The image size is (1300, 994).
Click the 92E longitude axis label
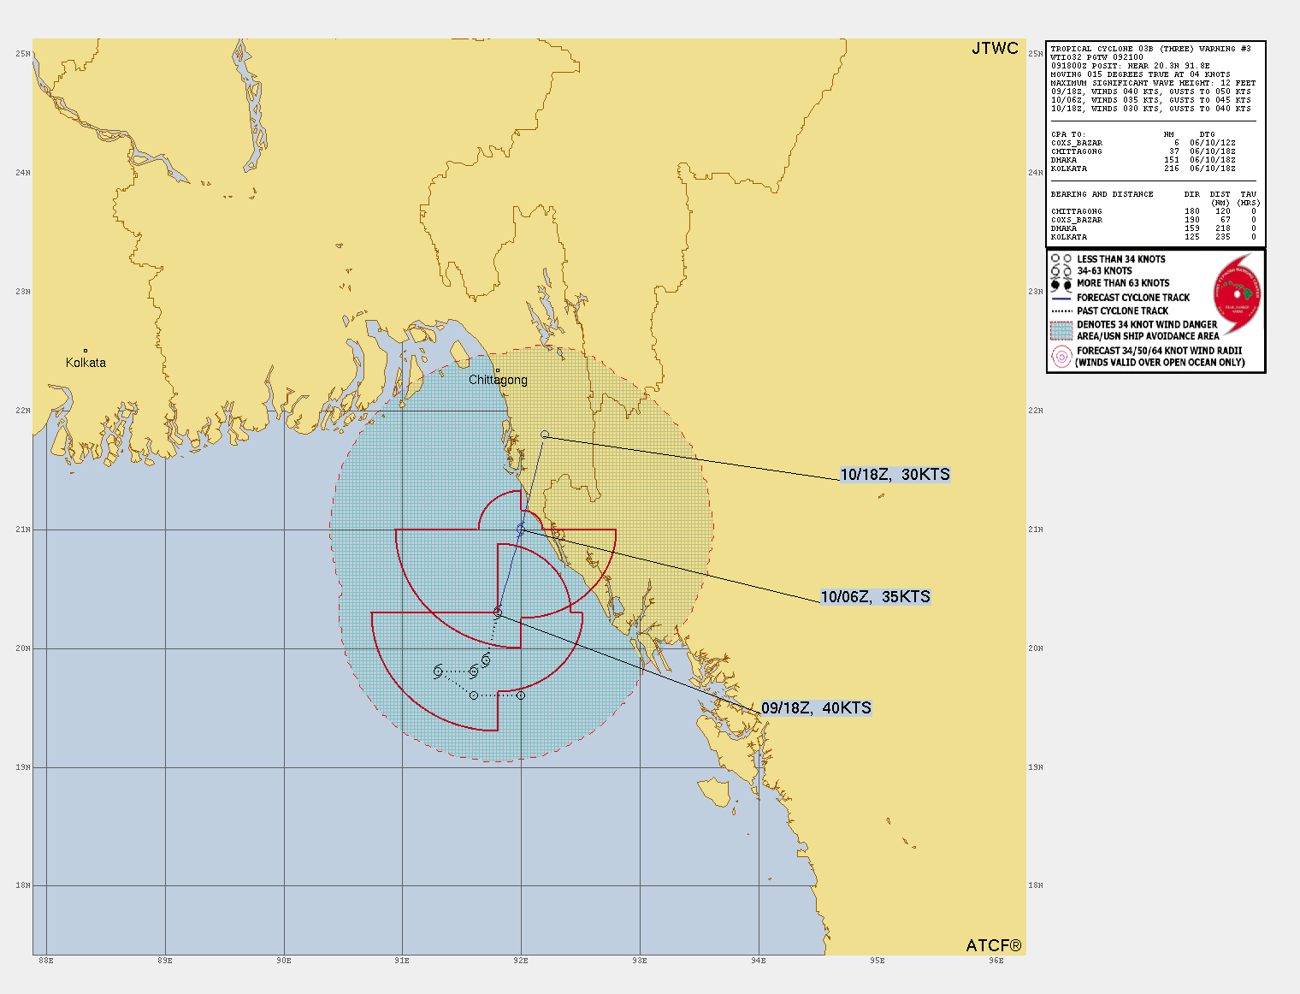pyautogui.click(x=521, y=961)
